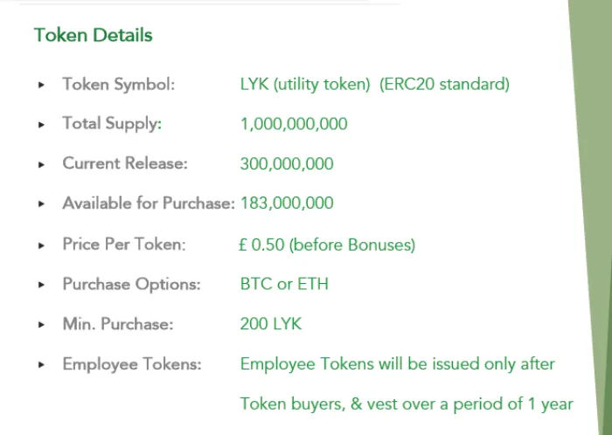Screen dimensions: 612x435
Task: Click the bullet arrow beside Purchase Options
Action: [x=41, y=285]
